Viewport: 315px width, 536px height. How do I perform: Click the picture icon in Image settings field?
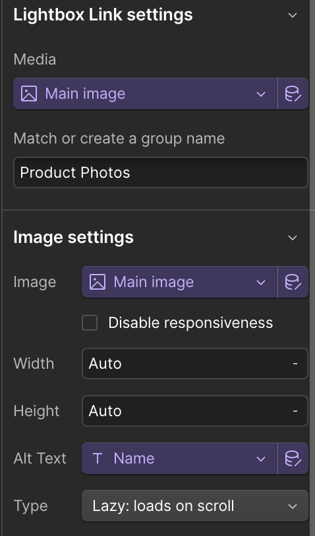click(97, 282)
